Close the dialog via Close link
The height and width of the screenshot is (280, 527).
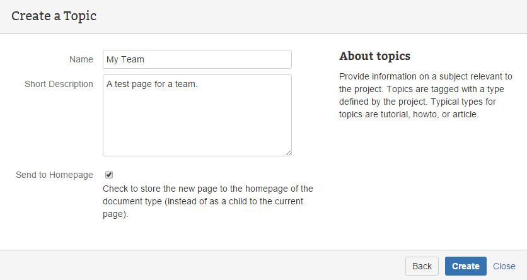(504, 266)
